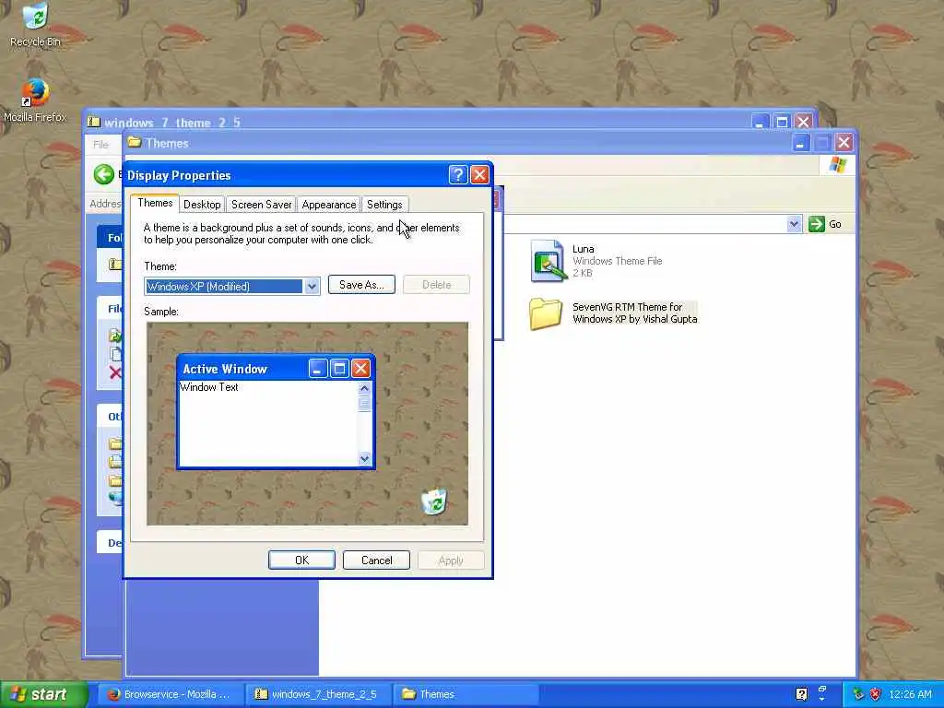Screen dimensions: 944x708
Task: Switch to the Appearance tab
Action: pos(329,205)
